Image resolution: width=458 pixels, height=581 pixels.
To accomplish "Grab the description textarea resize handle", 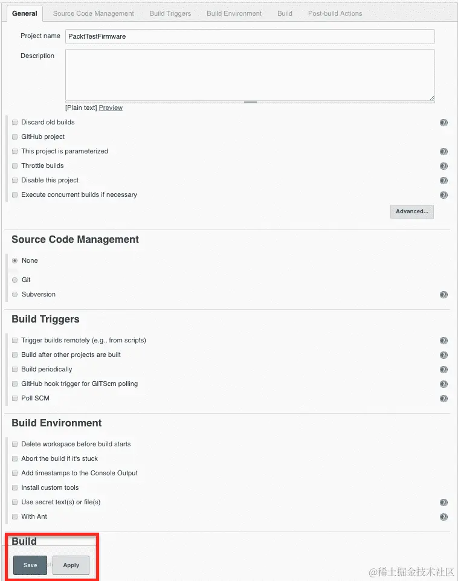I will (431, 98).
